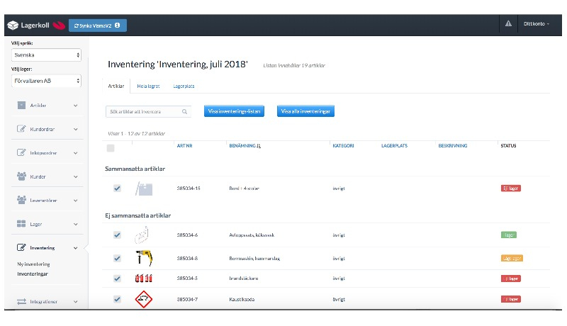This screenshot has height=326, width=567.
Task: Sort by the ART NR column header
Action: pyautogui.click(x=184, y=146)
